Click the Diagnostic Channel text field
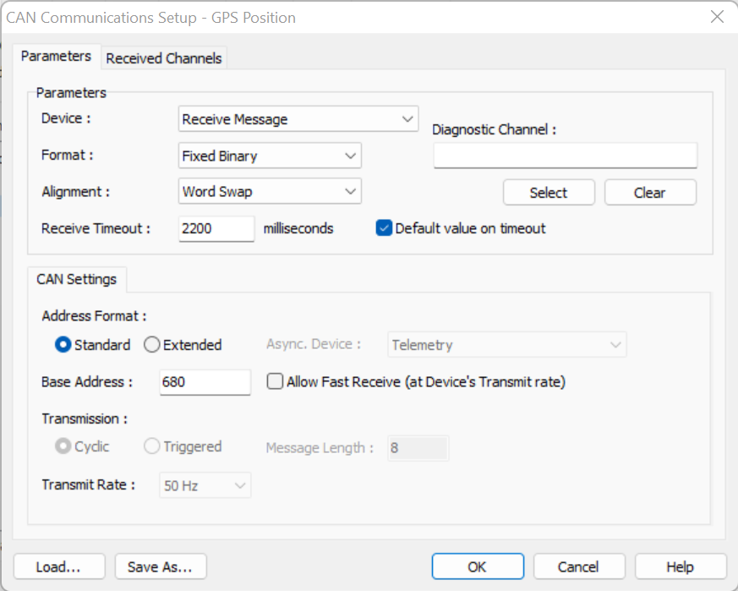The image size is (738, 591). point(565,156)
